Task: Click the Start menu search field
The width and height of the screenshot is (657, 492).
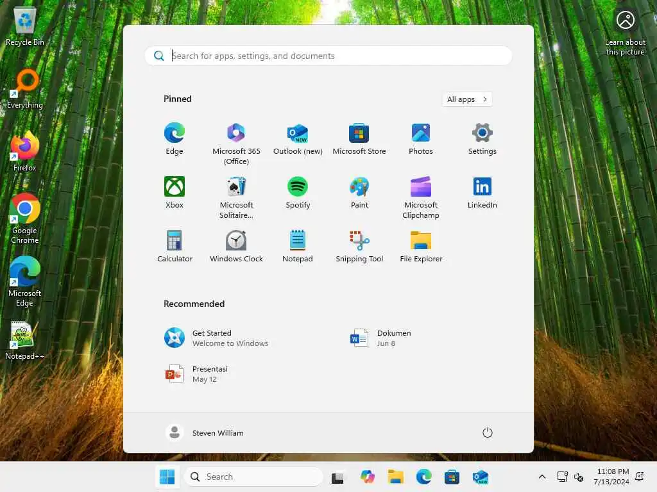Action: coord(328,56)
